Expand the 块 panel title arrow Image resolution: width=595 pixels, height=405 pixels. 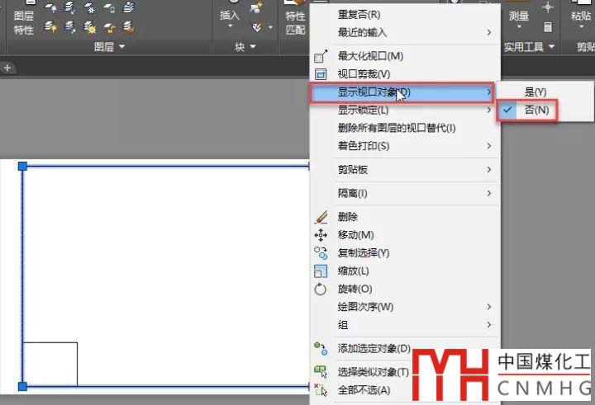[253, 46]
